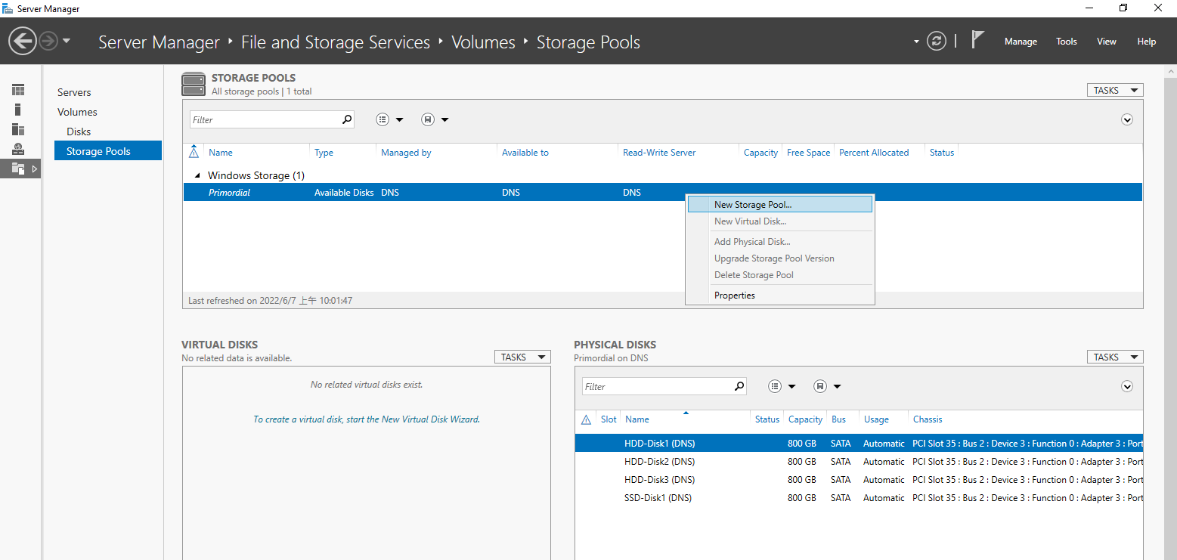Image resolution: width=1177 pixels, height=560 pixels.
Task: Click File and Storage Services breadcrumb
Action: pos(336,42)
